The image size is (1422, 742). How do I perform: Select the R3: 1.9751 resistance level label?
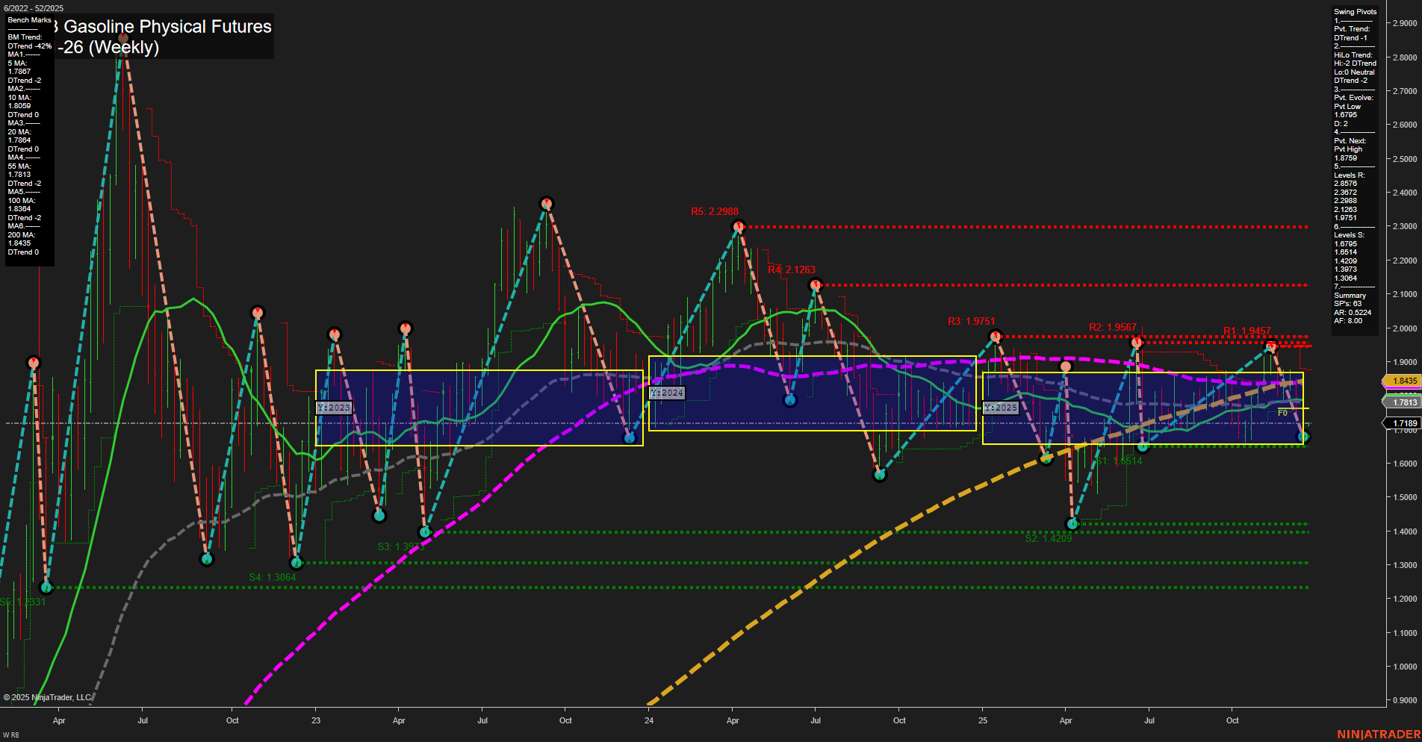[x=972, y=321]
